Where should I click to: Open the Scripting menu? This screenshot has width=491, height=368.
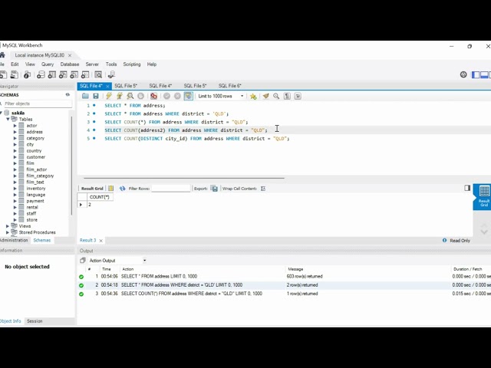(x=131, y=64)
